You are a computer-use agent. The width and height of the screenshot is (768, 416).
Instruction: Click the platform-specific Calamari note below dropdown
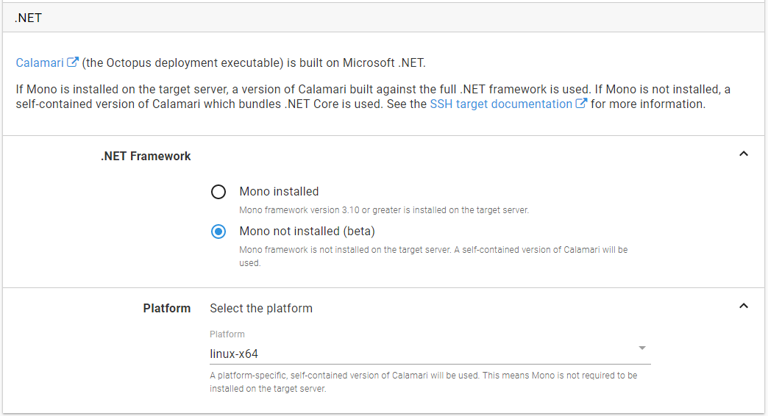click(x=423, y=381)
